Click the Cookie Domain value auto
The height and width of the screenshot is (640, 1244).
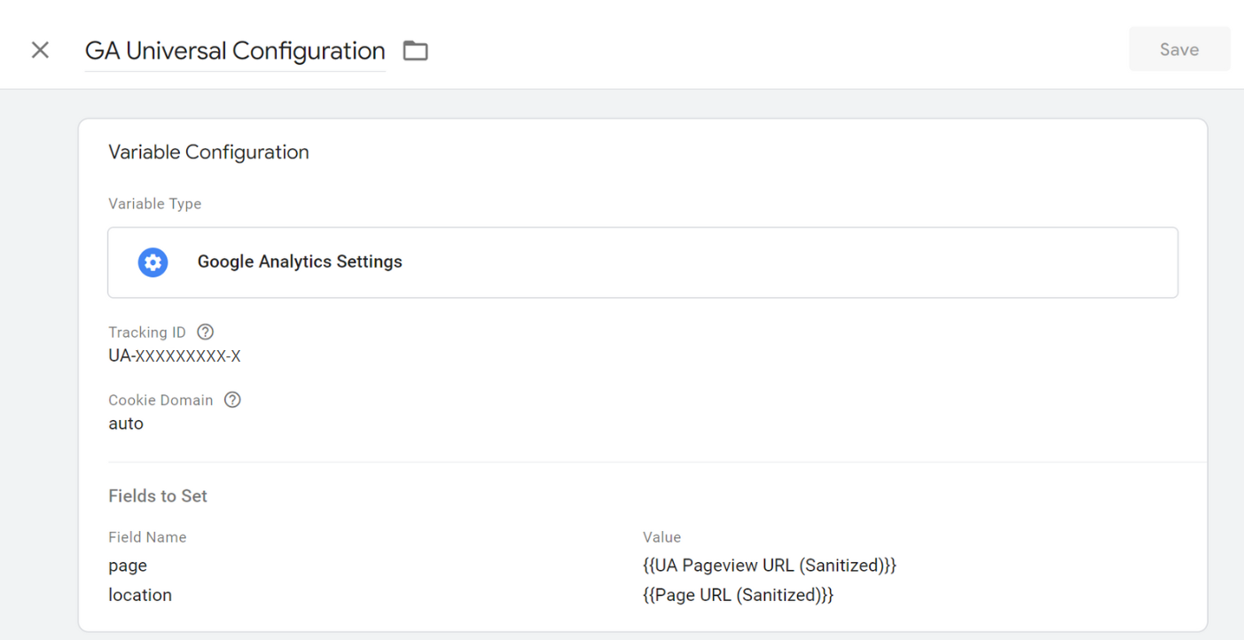click(126, 424)
